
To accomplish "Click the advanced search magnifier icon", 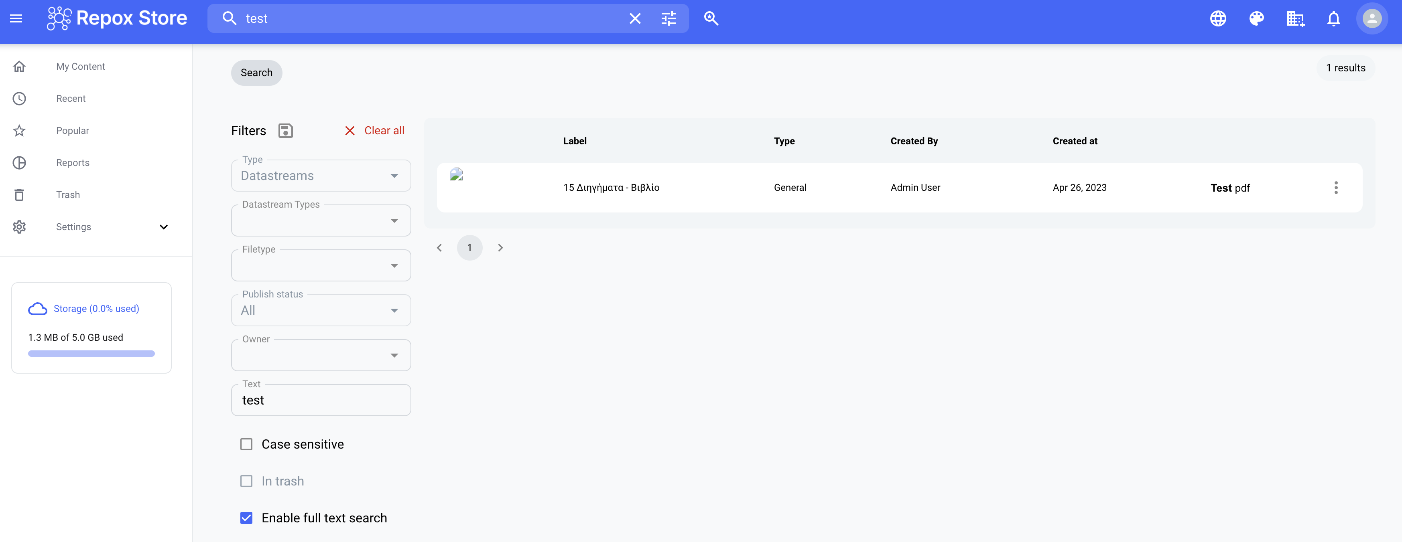I will 711,18.
